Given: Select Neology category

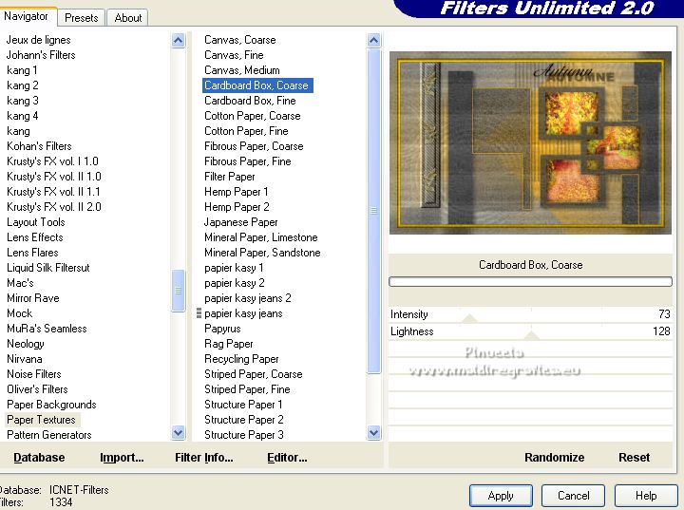Looking at the screenshot, I should point(26,344).
